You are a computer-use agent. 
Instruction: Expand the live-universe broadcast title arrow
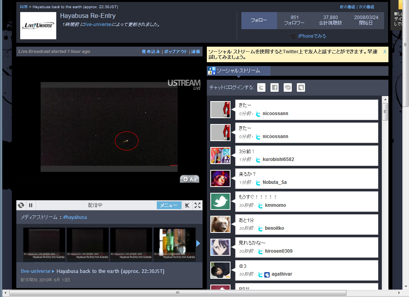(x=53, y=271)
